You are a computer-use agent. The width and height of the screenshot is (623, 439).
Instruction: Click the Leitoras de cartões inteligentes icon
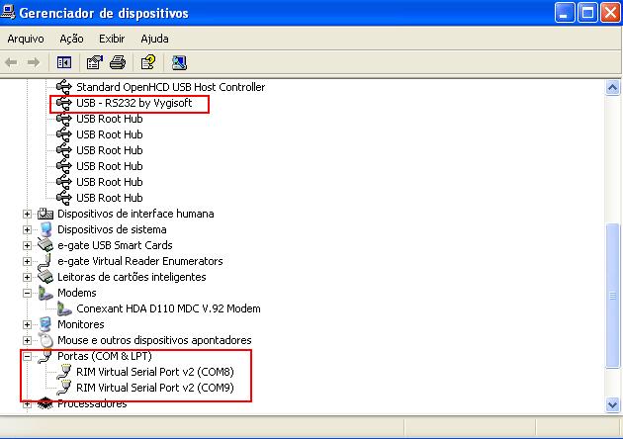pos(45,277)
